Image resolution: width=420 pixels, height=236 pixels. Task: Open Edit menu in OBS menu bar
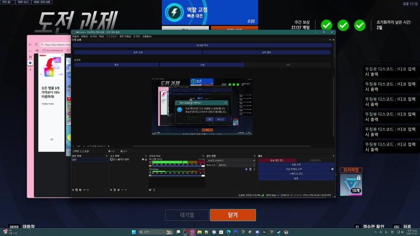click(x=84, y=36)
